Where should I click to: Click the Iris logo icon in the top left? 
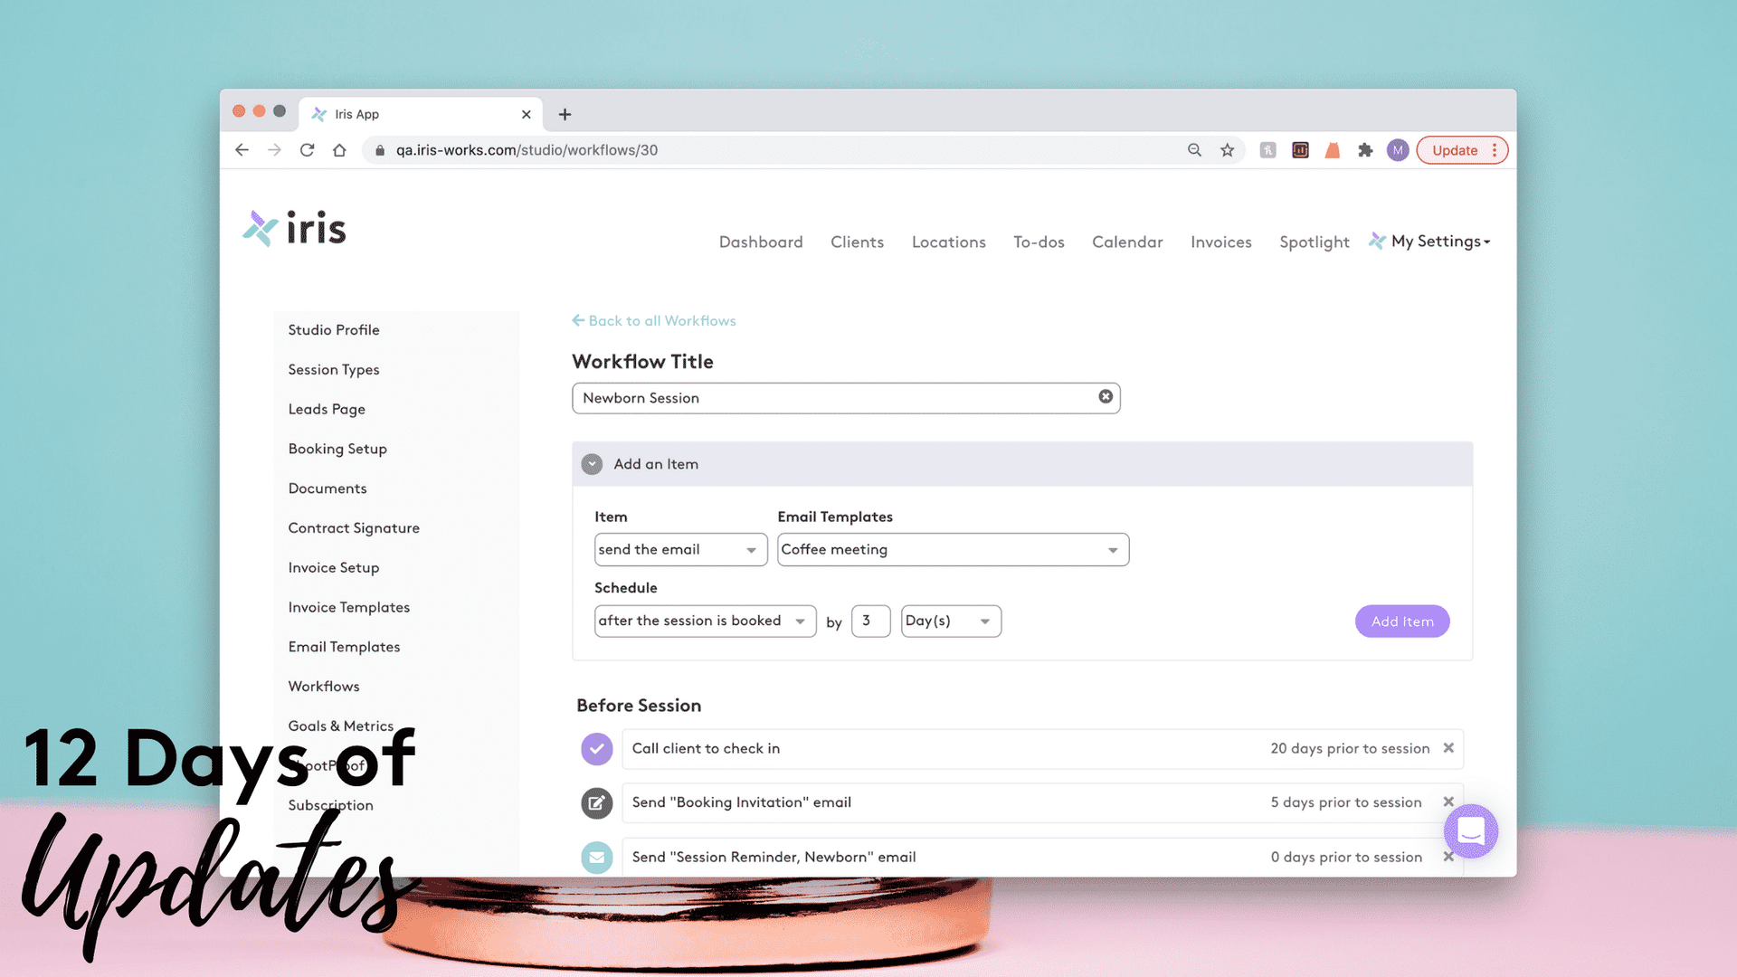click(259, 228)
